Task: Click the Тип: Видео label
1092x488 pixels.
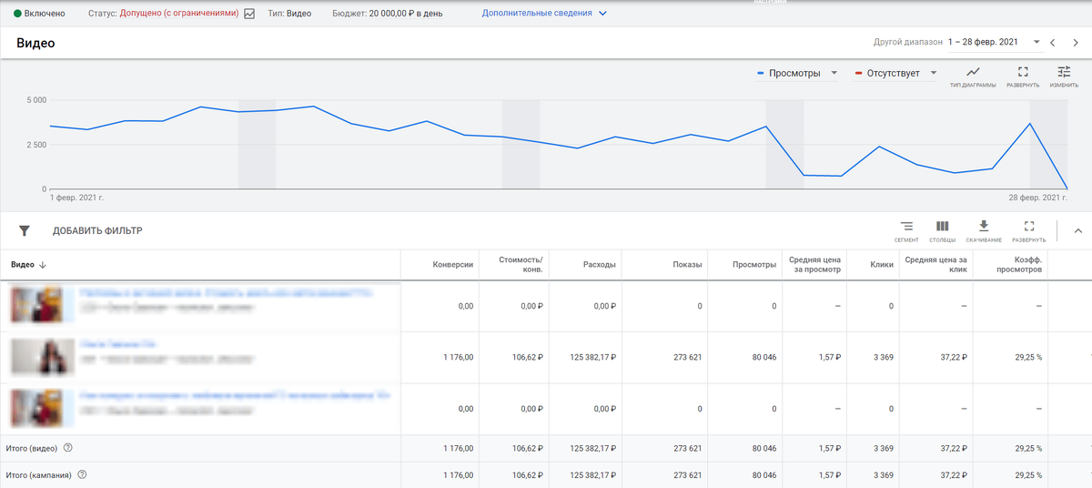Action: pyautogui.click(x=291, y=14)
